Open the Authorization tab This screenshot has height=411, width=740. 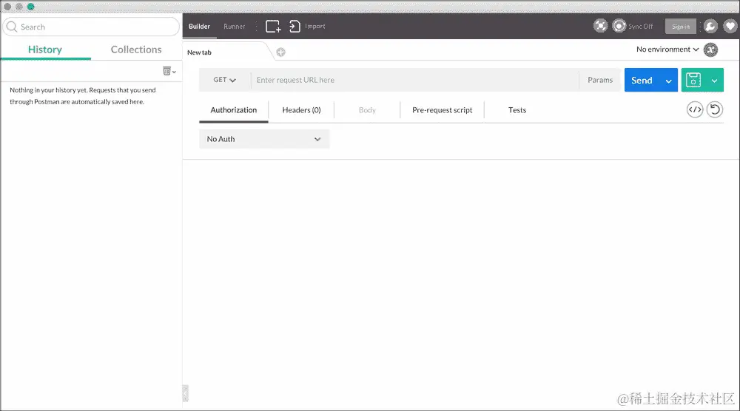click(x=234, y=110)
